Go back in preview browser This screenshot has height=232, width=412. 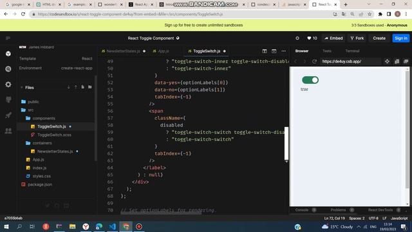tap(295, 61)
